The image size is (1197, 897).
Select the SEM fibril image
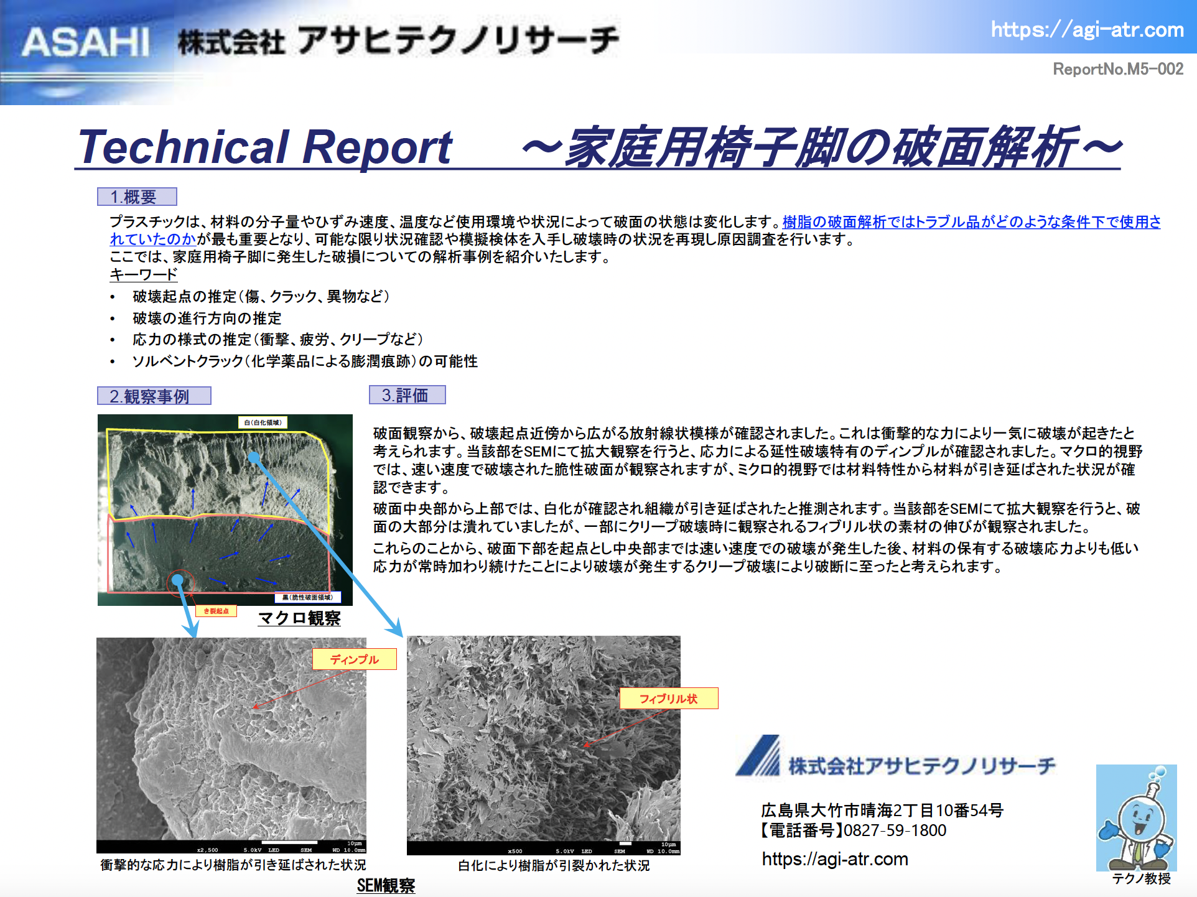pyautogui.click(x=543, y=745)
